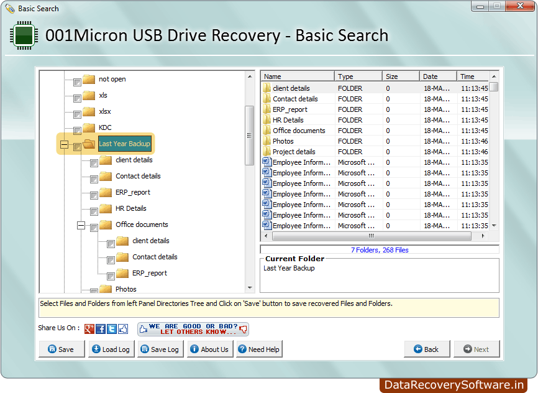
Task: Click folder icon of 'ERP_report' list row
Action: [x=267, y=109]
